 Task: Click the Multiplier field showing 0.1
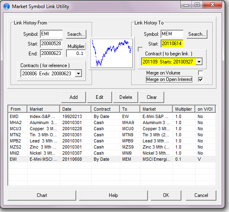coord(76,53)
